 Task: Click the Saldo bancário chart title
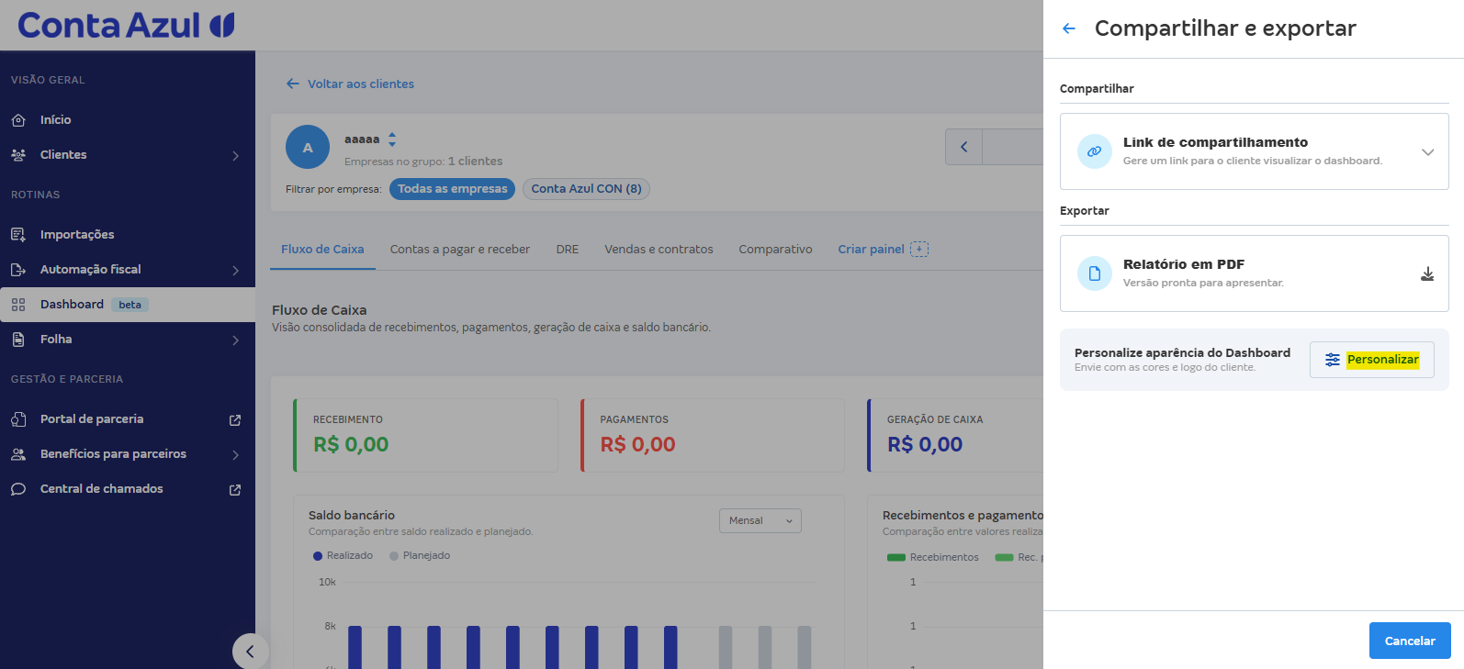(x=352, y=516)
